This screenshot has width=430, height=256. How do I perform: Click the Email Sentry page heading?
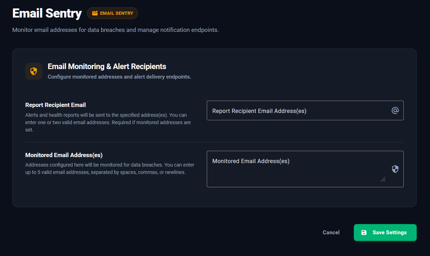(47, 13)
